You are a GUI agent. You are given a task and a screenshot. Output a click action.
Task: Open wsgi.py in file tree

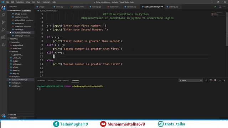click(21, 74)
